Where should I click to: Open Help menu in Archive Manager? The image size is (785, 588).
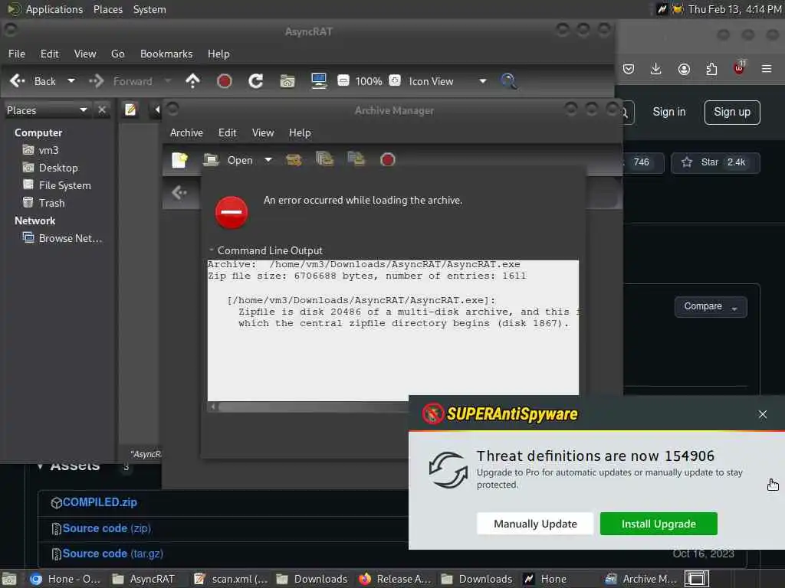pos(300,132)
